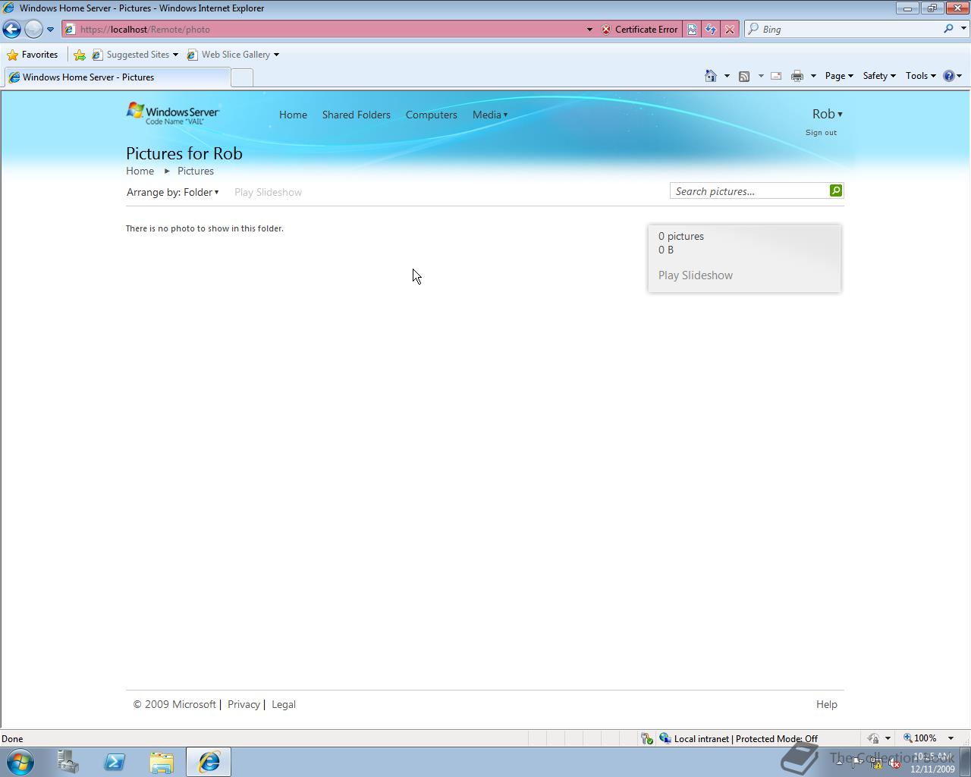Open Server Manager from the taskbar
Screen dimensions: 971x777
[x=68, y=762]
